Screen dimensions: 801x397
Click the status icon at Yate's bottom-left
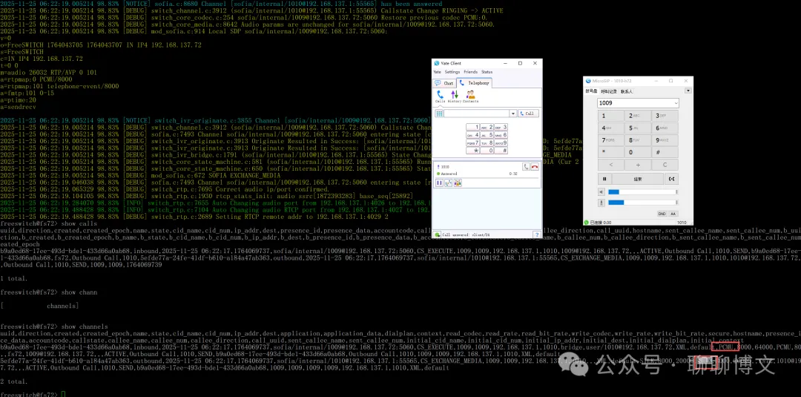[438, 234]
